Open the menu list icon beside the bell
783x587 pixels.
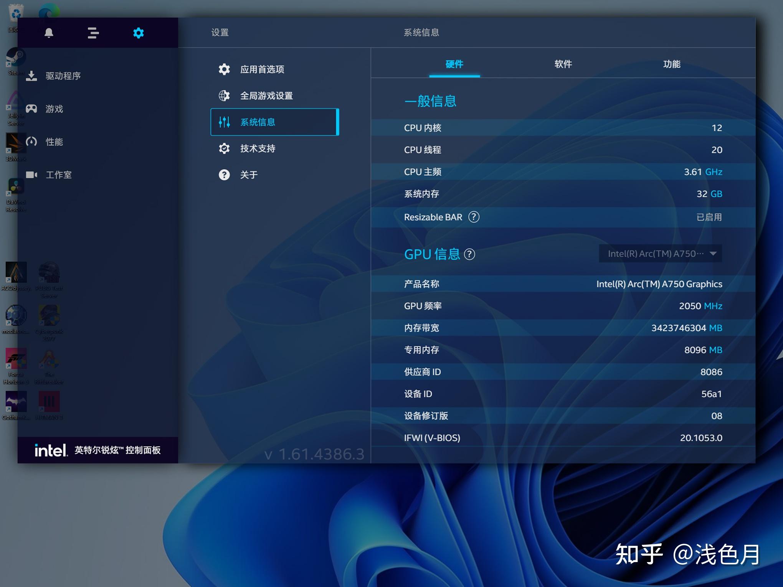(93, 33)
